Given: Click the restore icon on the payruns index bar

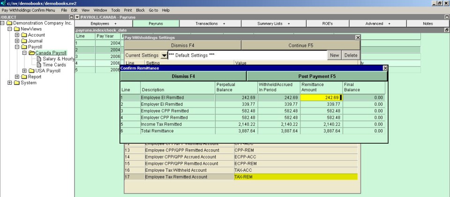Looking at the screenshot, I should (447, 30).
